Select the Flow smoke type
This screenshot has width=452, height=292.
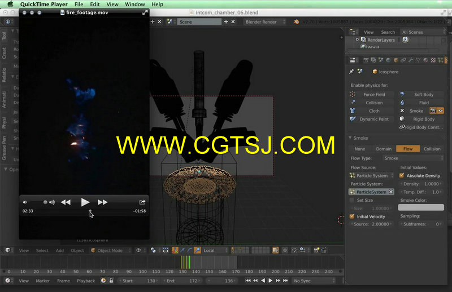[407, 149]
